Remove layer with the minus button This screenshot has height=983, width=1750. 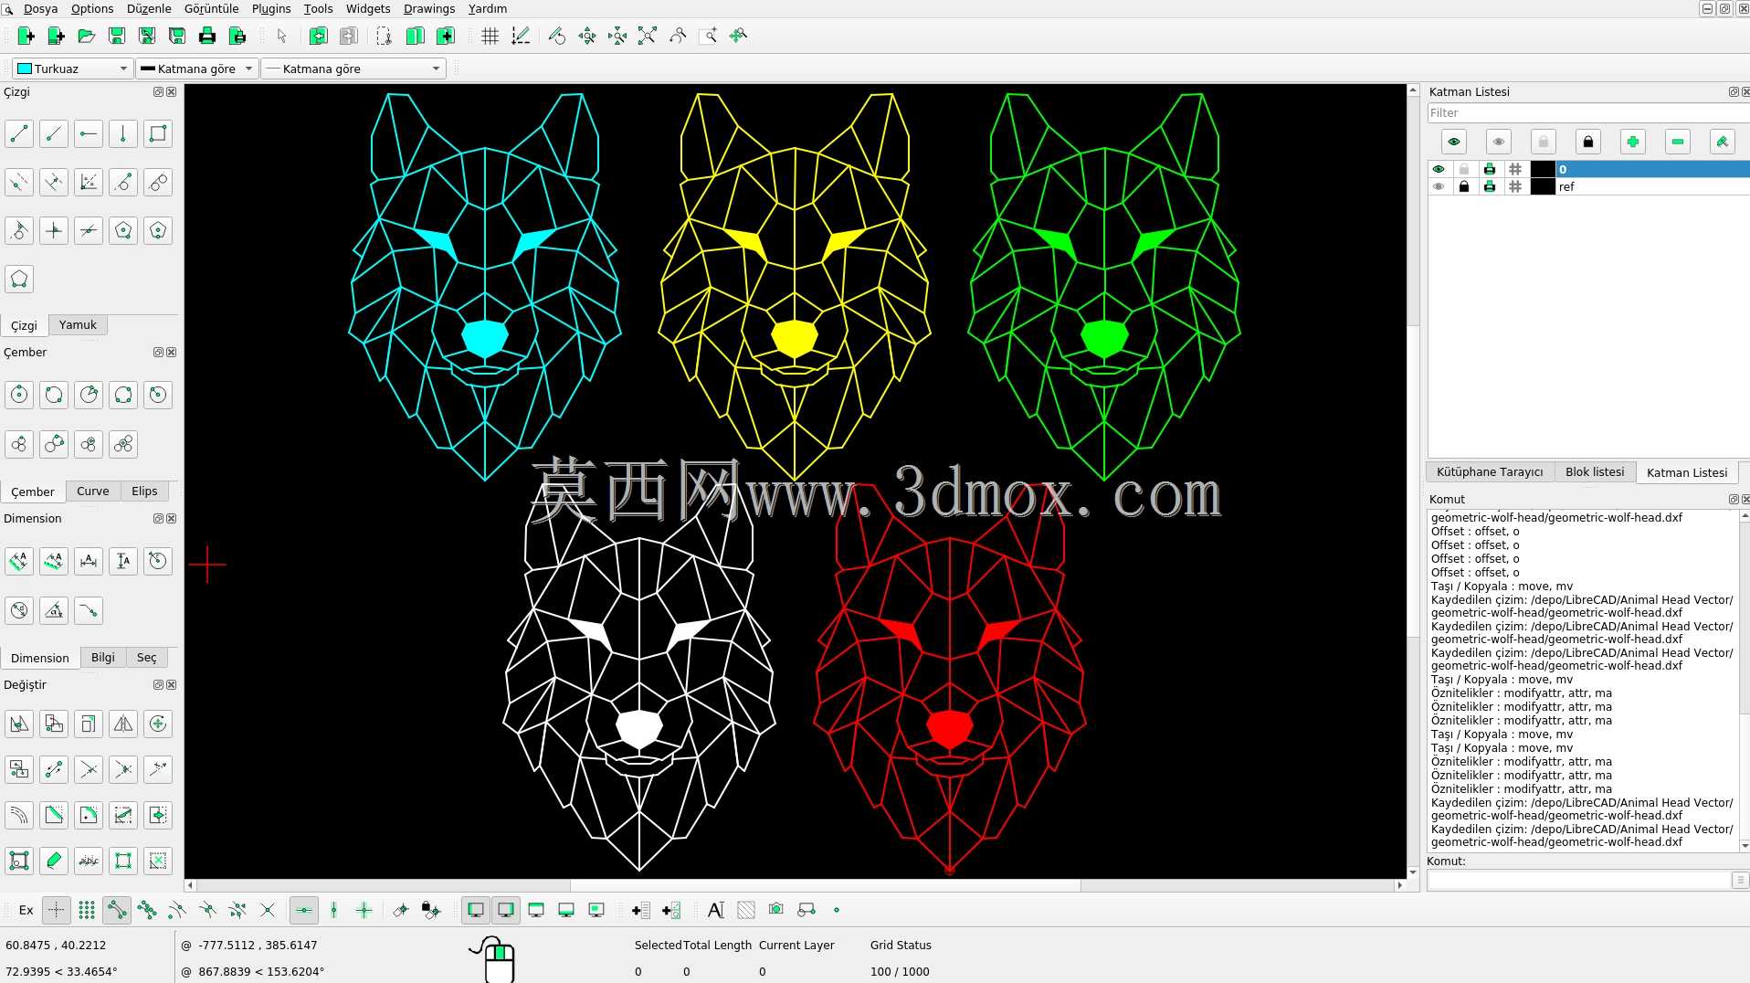pos(1677,142)
